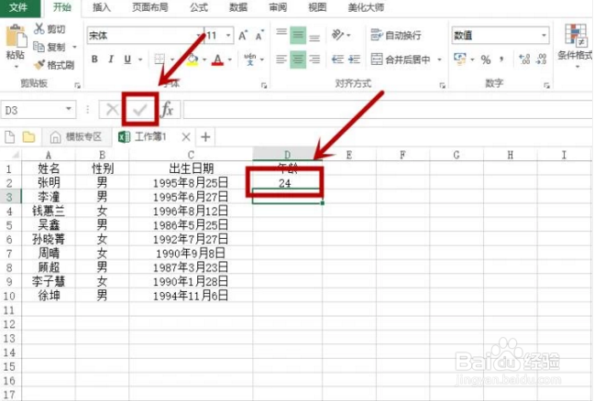Screen dimensions: 594x401
Task: Open the Paste options dropdown arrow
Action: [16, 67]
